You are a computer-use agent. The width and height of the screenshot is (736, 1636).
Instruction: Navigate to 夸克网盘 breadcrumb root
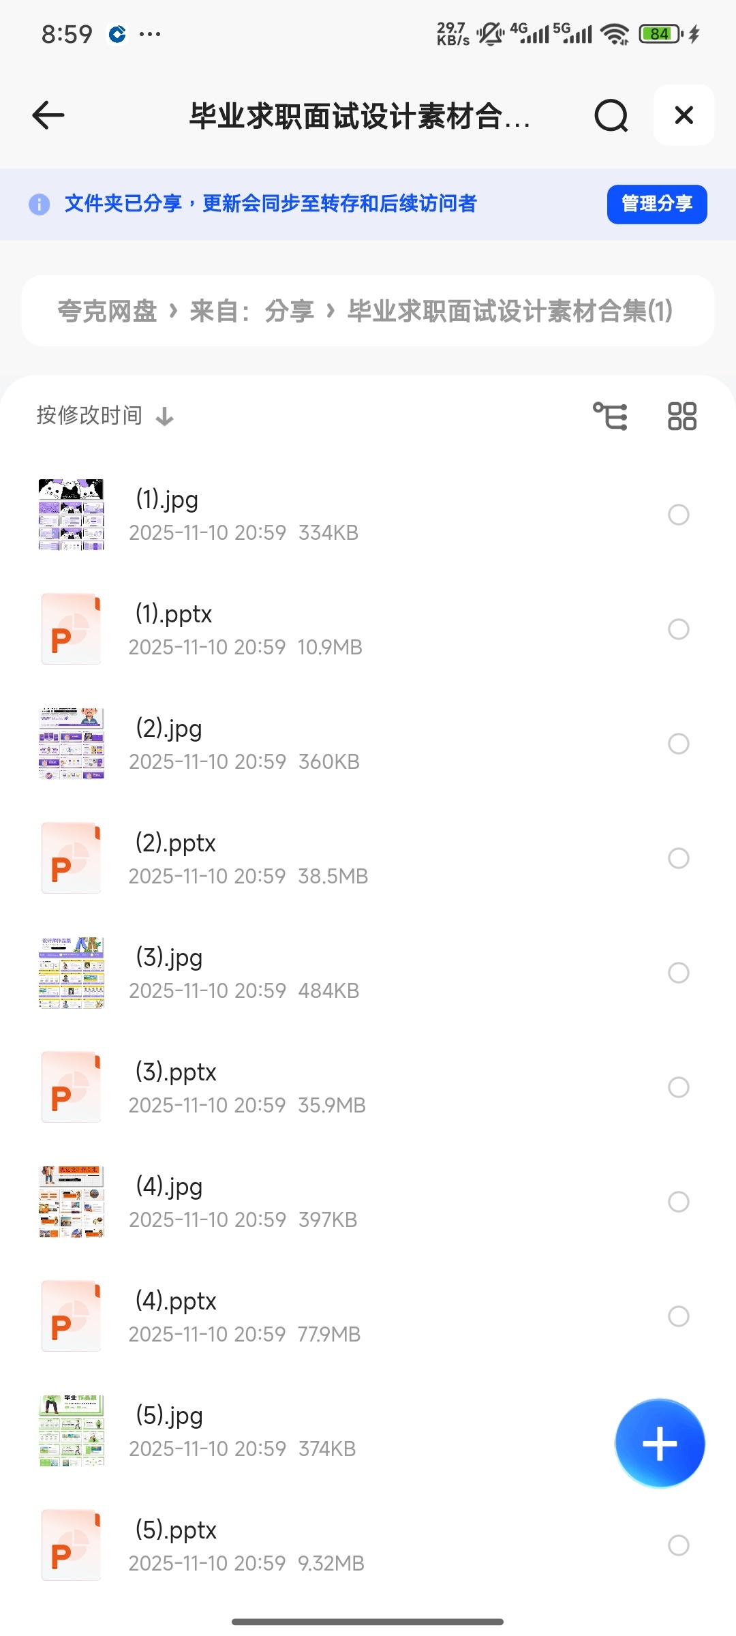point(108,311)
